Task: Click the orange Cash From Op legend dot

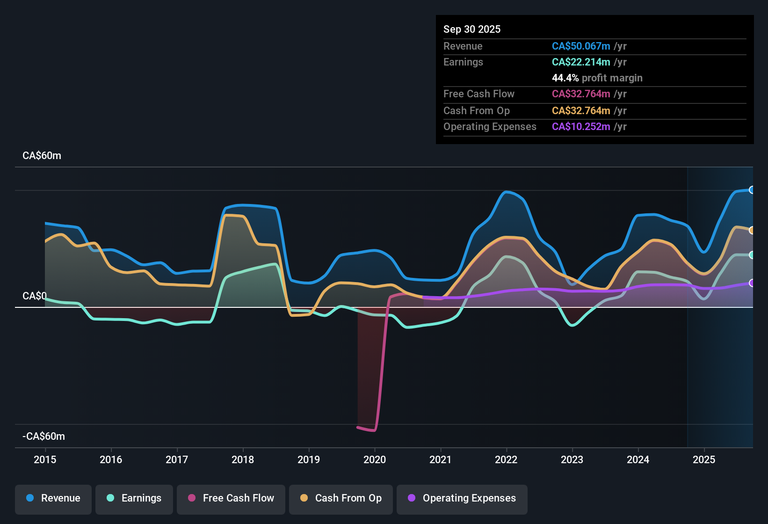Action: click(304, 498)
